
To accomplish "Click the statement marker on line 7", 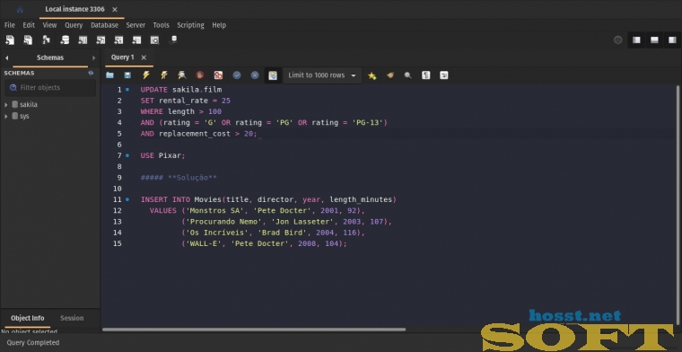I will [x=127, y=155].
